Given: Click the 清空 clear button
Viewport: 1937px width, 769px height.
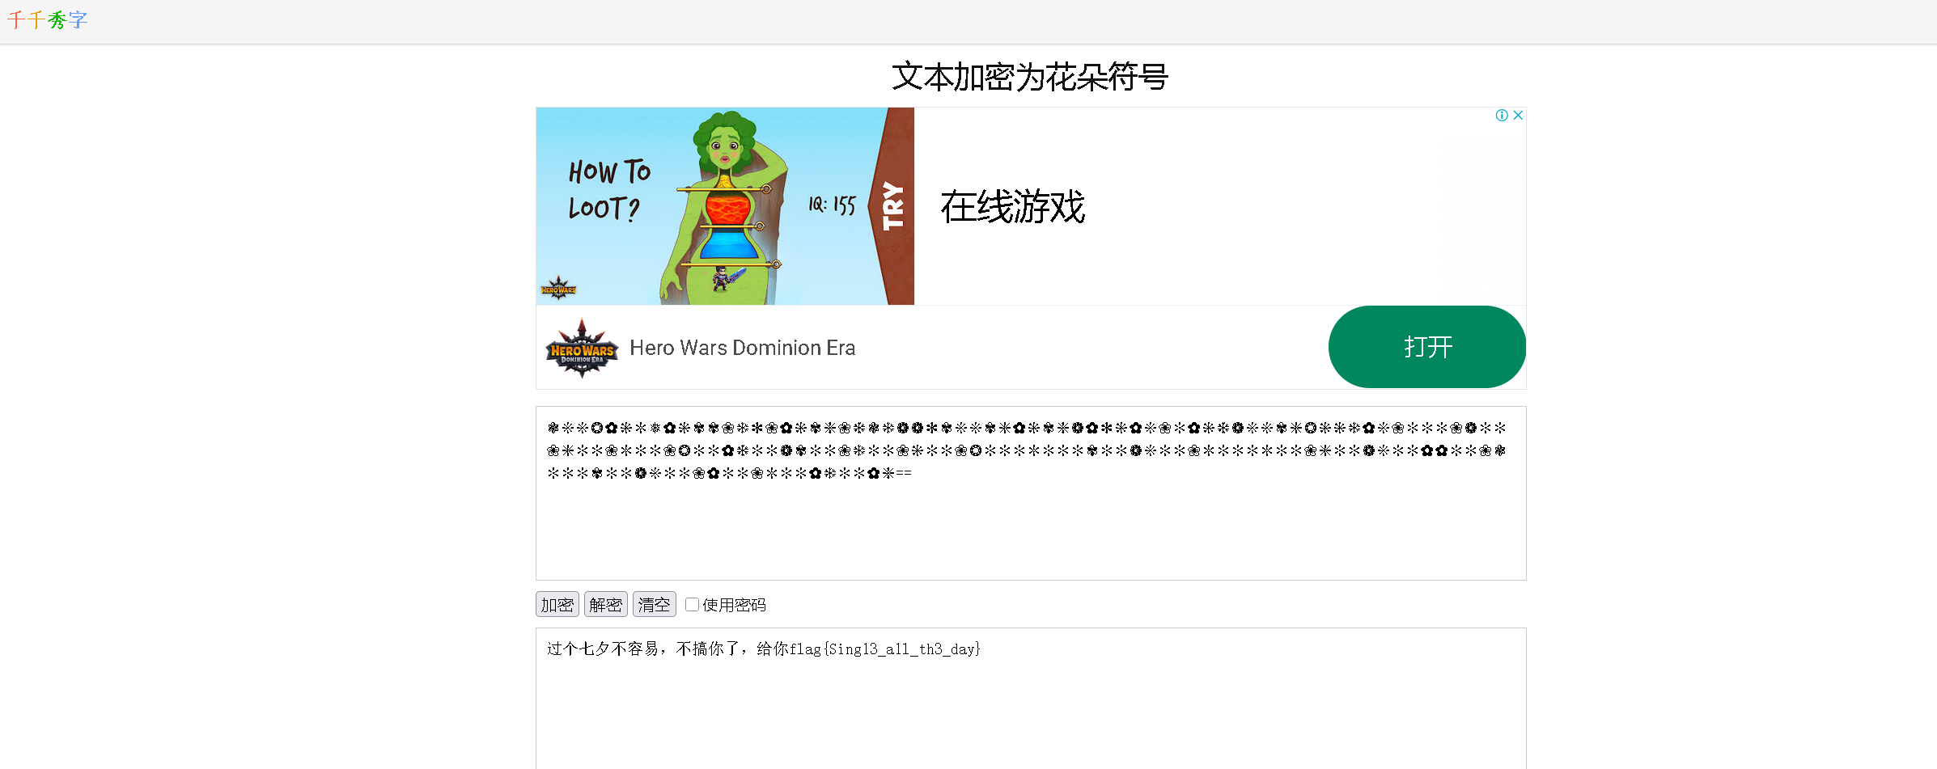Looking at the screenshot, I should (x=655, y=604).
